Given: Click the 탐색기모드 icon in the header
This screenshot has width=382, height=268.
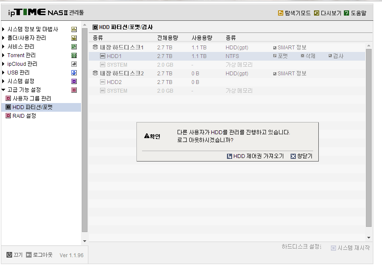Looking at the screenshot, I should coord(281,13).
